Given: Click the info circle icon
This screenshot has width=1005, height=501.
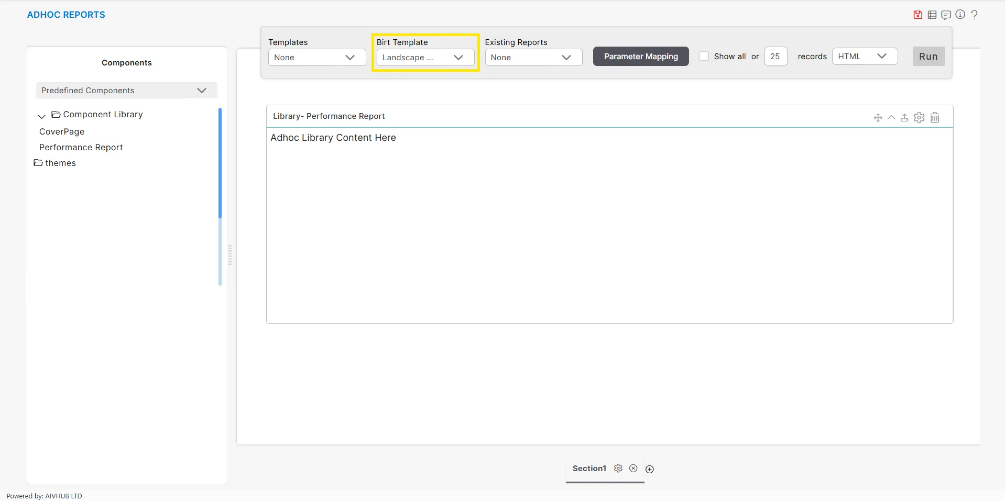Looking at the screenshot, I should click(960, 15).
